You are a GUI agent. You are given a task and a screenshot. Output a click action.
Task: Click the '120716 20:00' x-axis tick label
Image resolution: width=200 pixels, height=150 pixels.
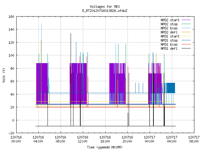tap(127, 139)
